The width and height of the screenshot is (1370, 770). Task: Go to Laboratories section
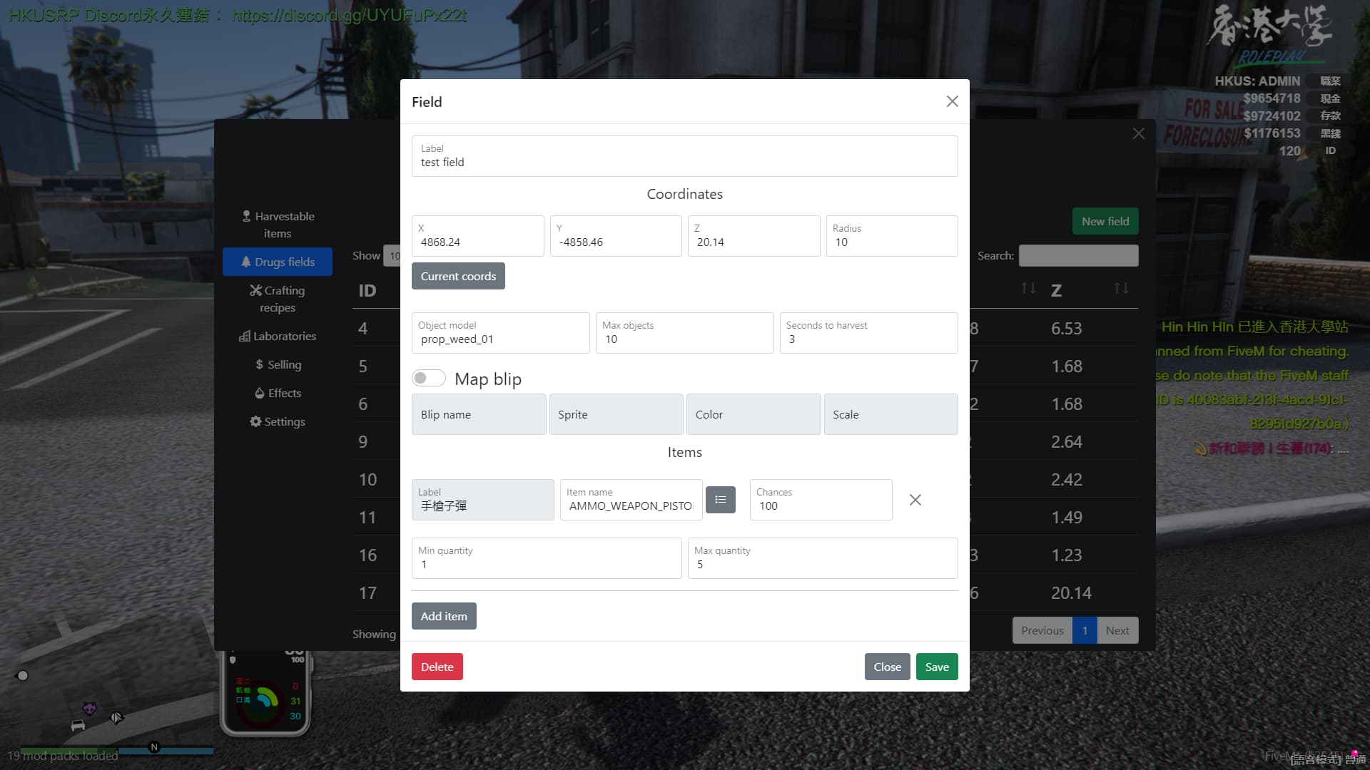[278, 336]
